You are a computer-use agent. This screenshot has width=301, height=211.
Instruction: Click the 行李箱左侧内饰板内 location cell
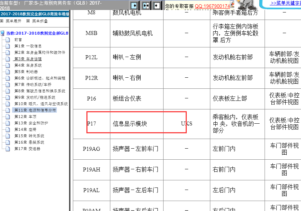coord(237,33)
